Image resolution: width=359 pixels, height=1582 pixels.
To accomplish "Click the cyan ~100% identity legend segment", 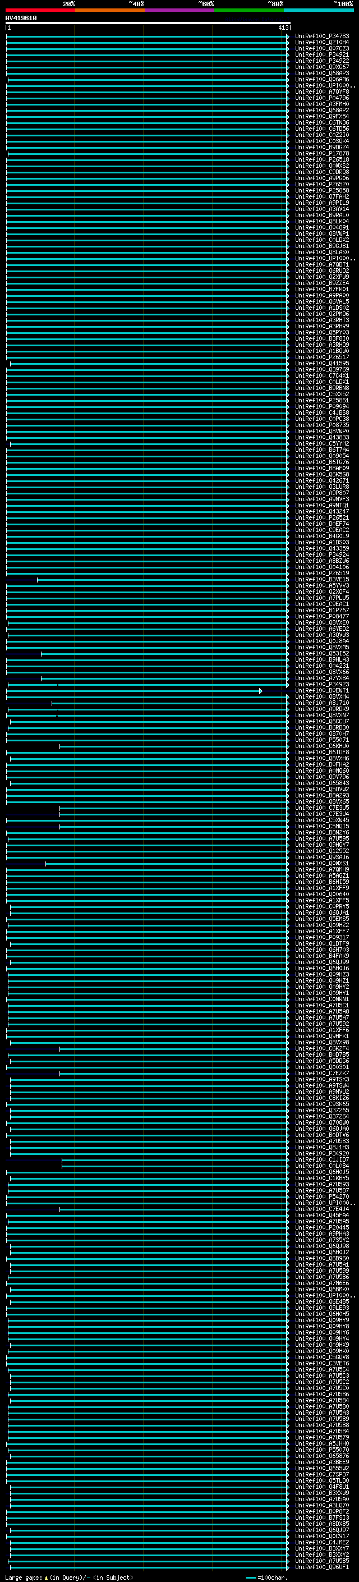I will click(319, 10).
